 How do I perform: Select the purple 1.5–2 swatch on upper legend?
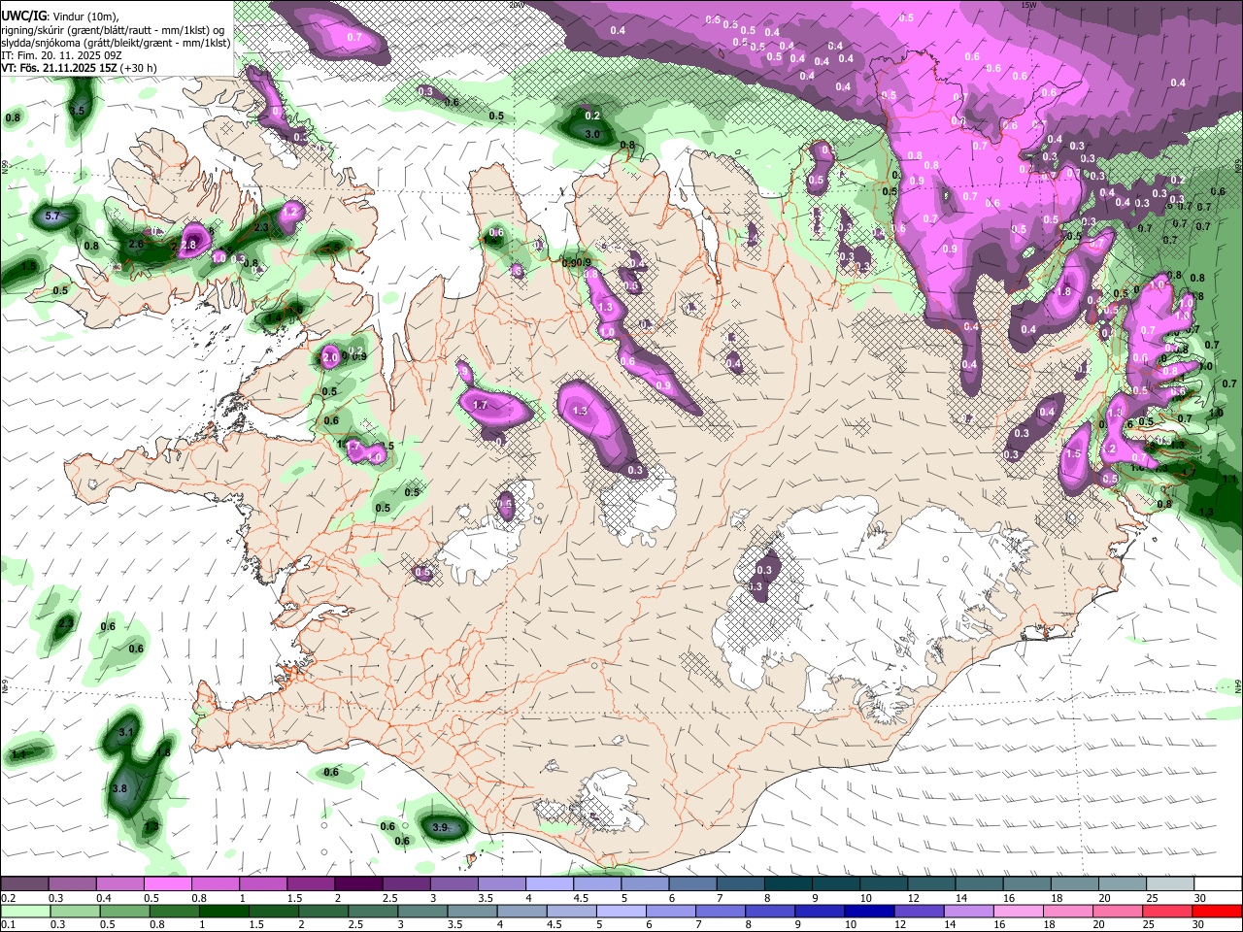(x=310, y=884)
